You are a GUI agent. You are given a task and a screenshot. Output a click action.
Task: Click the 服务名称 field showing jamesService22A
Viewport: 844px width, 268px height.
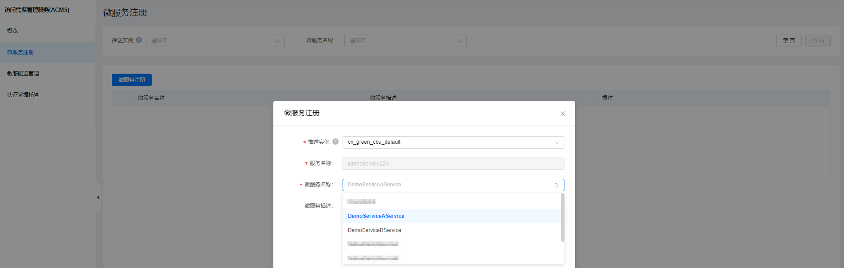coord(453,164)
